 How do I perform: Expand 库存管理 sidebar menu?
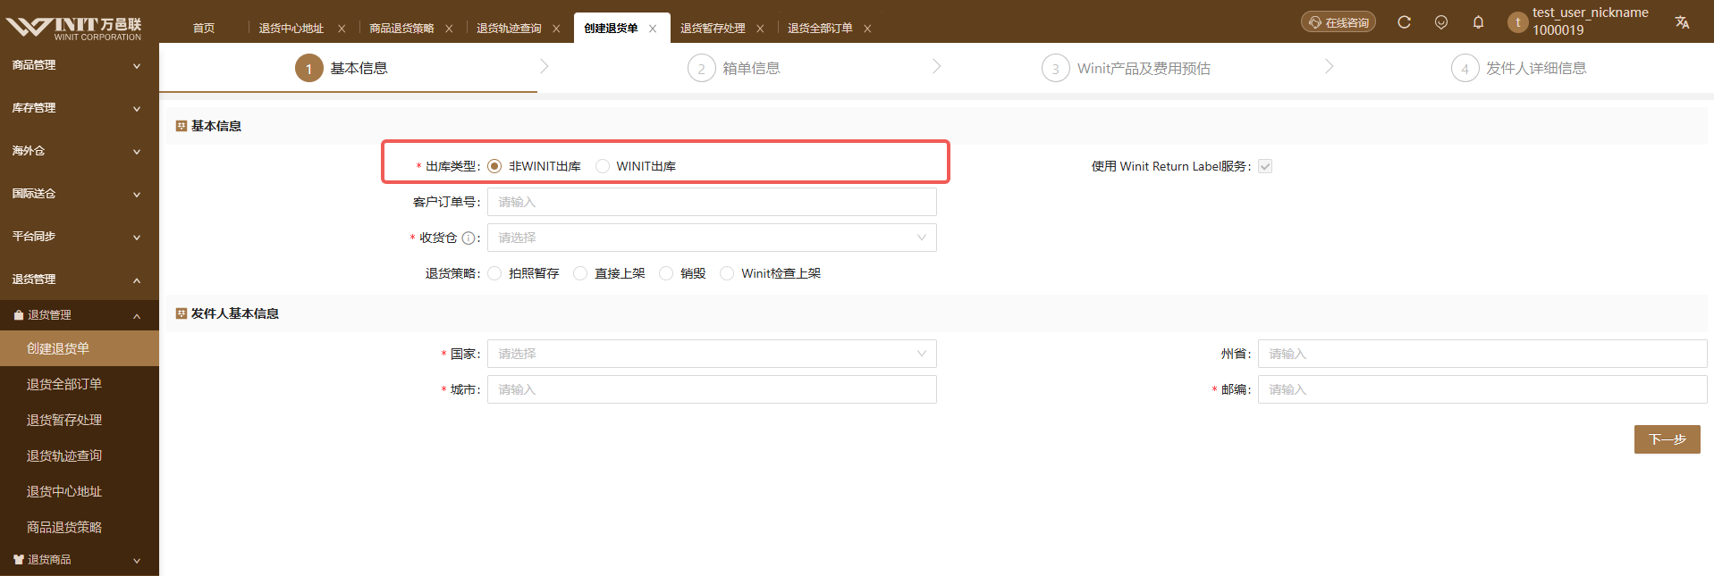pos(80,108)
